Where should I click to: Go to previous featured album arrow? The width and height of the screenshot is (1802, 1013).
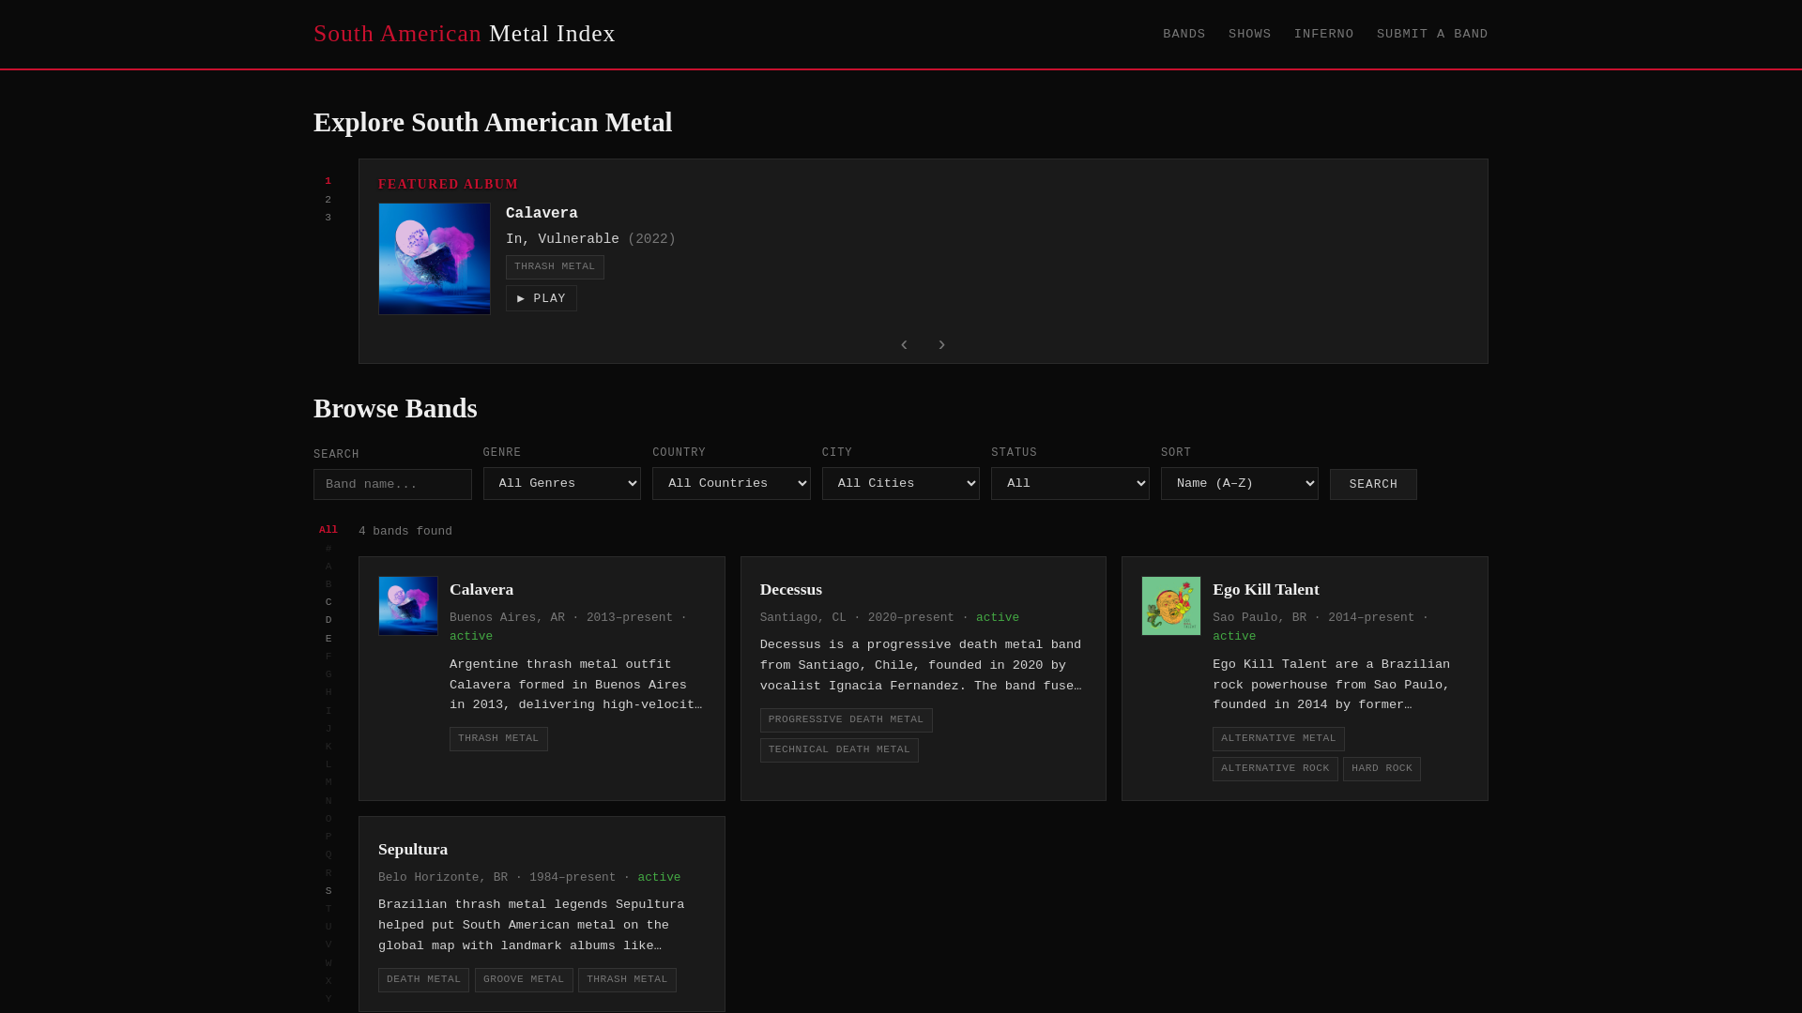pos(904,345)
